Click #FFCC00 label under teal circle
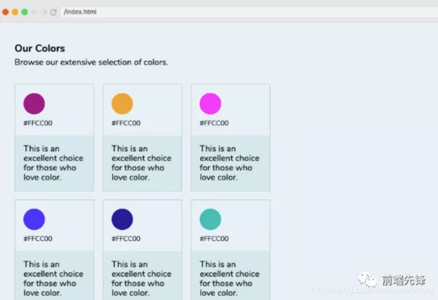The width and height of the screenshot is (438, 300). pyautogui.click(x=214, y=239)
